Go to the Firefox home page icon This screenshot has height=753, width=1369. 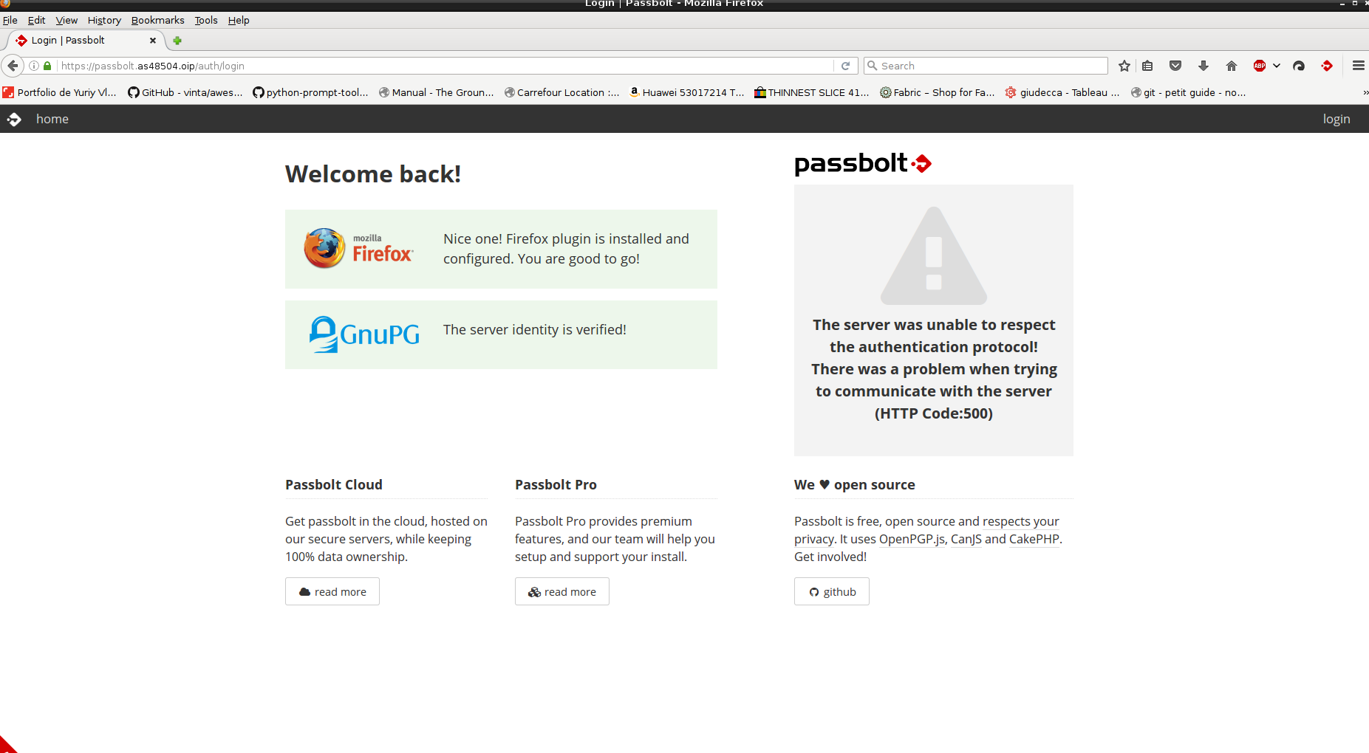coord(1231,66)
